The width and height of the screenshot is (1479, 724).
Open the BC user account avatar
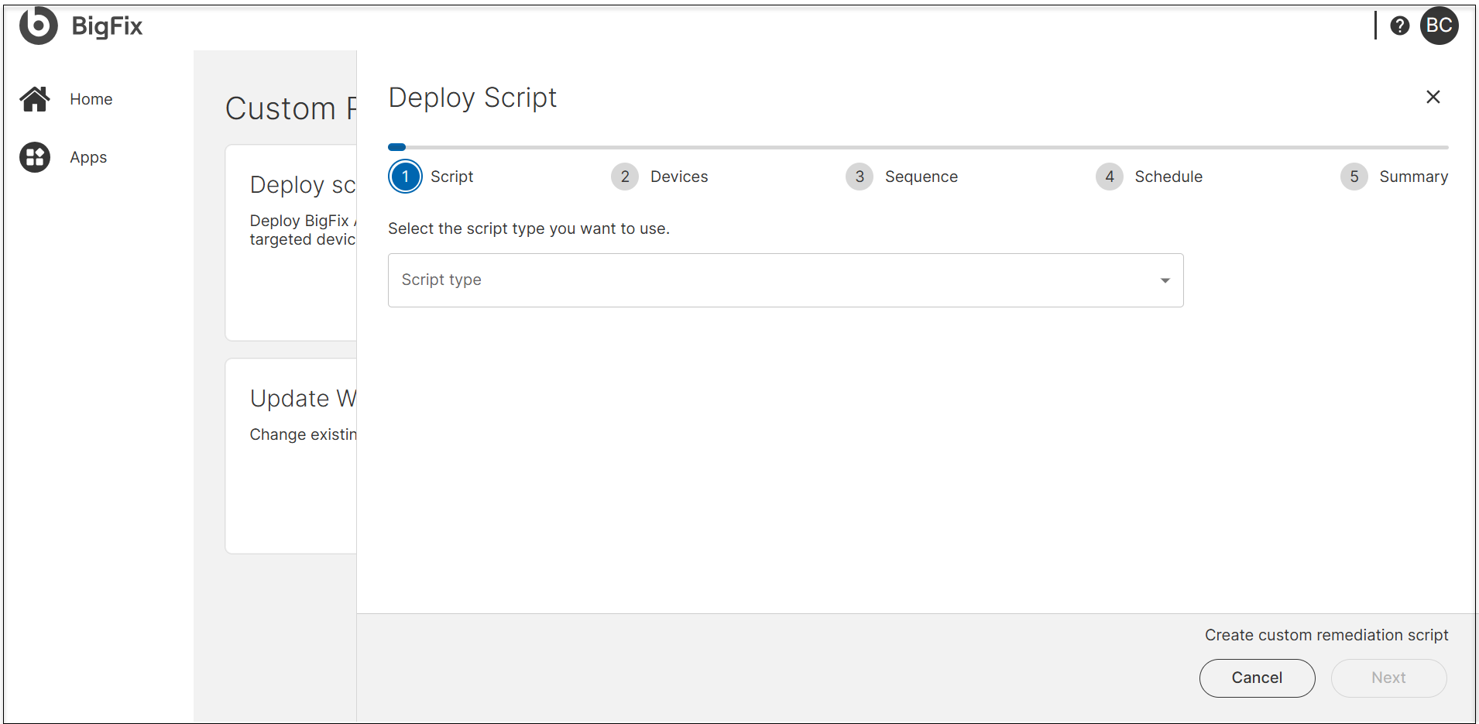(x=1440, y=25)
